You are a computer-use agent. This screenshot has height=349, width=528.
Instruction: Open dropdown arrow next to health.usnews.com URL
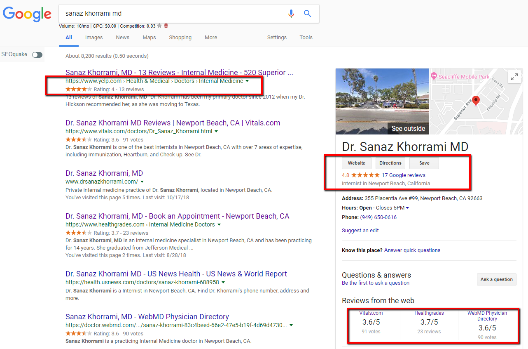coord(223,283)
